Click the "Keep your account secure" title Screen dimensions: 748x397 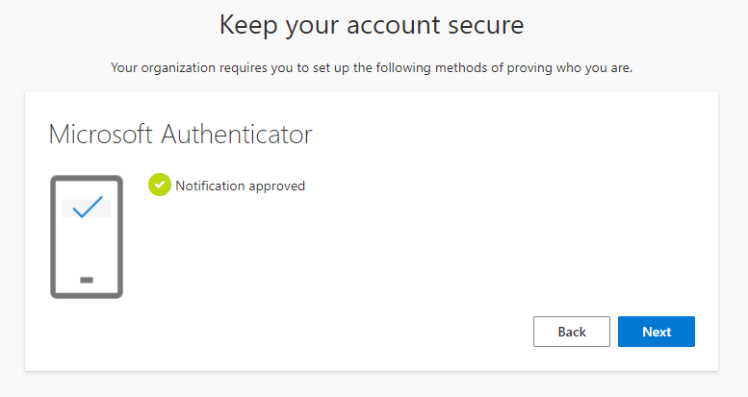[372, 25]
